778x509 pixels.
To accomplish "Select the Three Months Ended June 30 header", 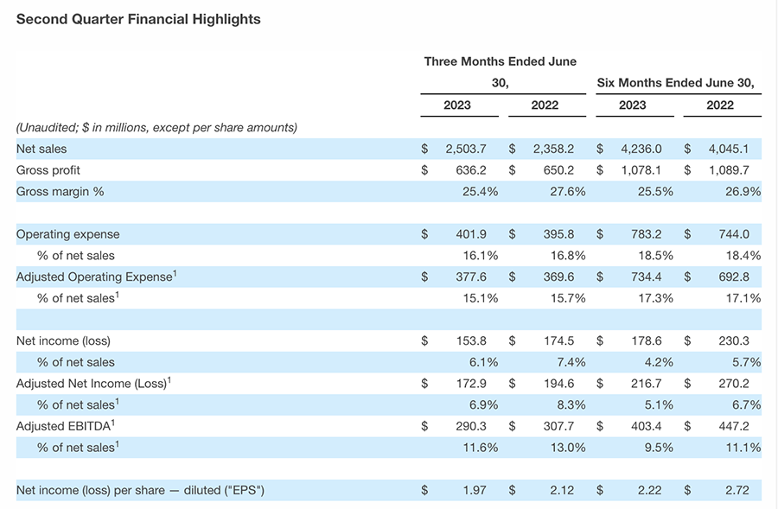I will coord(500,72).
